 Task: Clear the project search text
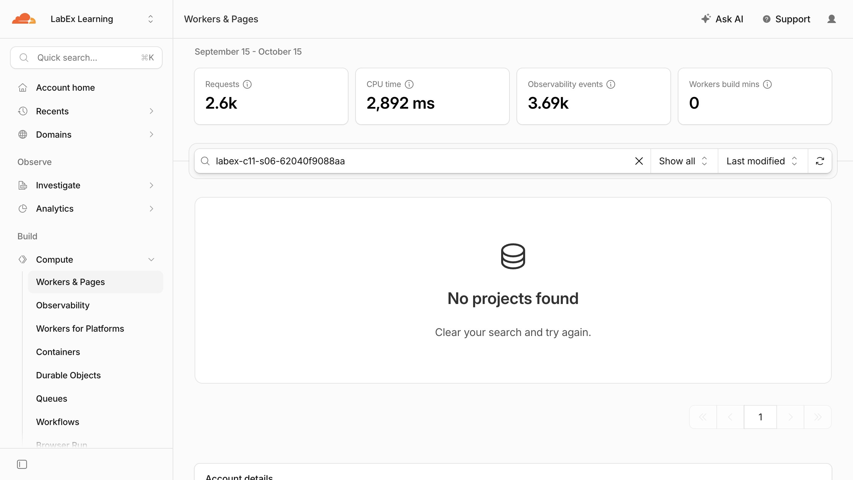click(x=639, y=161)
